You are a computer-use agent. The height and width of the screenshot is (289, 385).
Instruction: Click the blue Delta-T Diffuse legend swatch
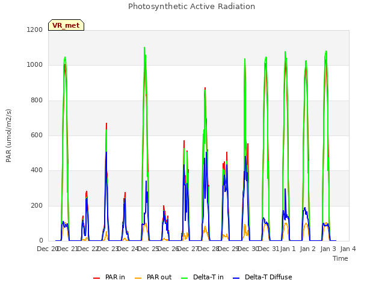coord(236,278)
